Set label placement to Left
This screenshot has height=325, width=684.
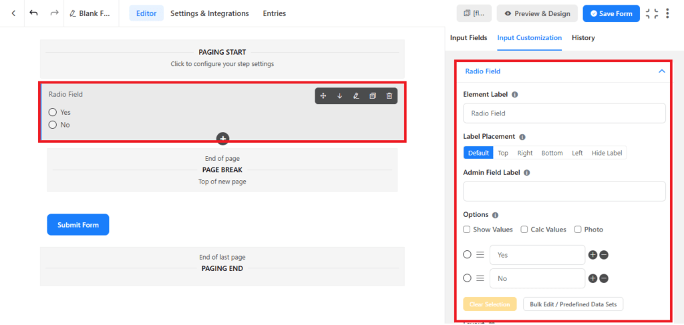pos(577,153)
